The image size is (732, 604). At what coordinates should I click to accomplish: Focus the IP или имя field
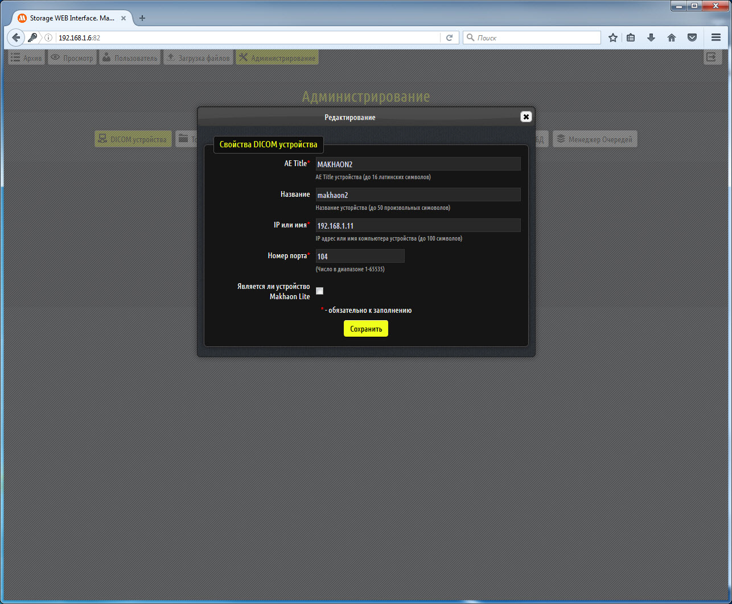tap(418, 225)
